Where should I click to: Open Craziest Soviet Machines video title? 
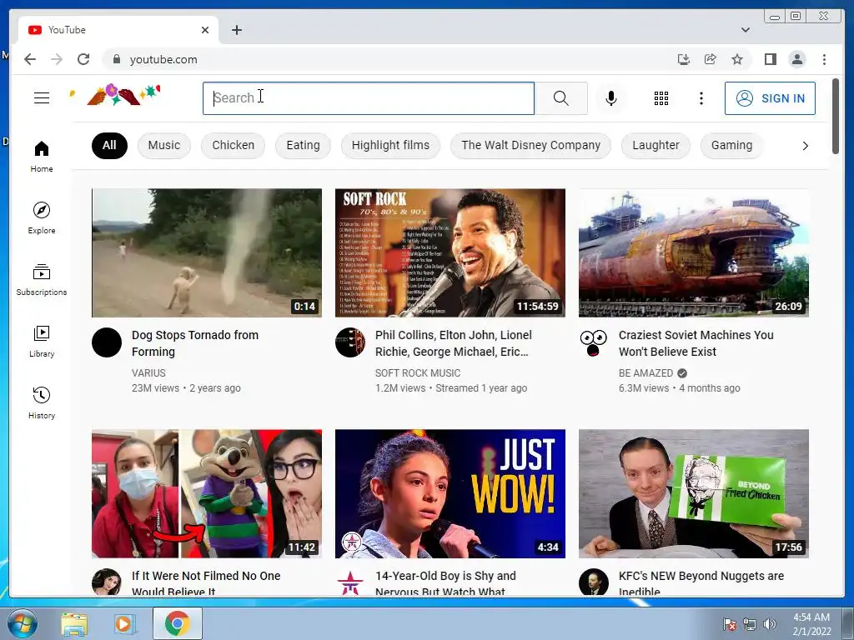[x=696, y=343]
